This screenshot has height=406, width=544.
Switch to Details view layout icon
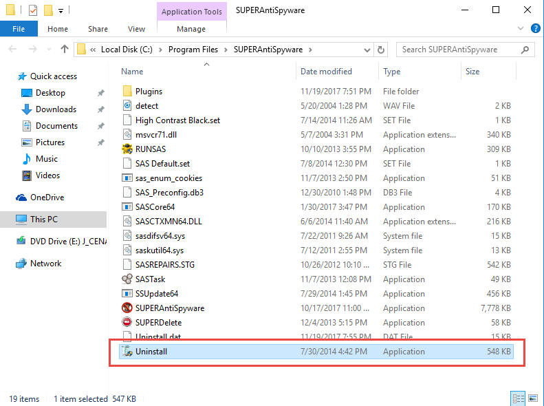pyautogui.click(x=519, y=398)
